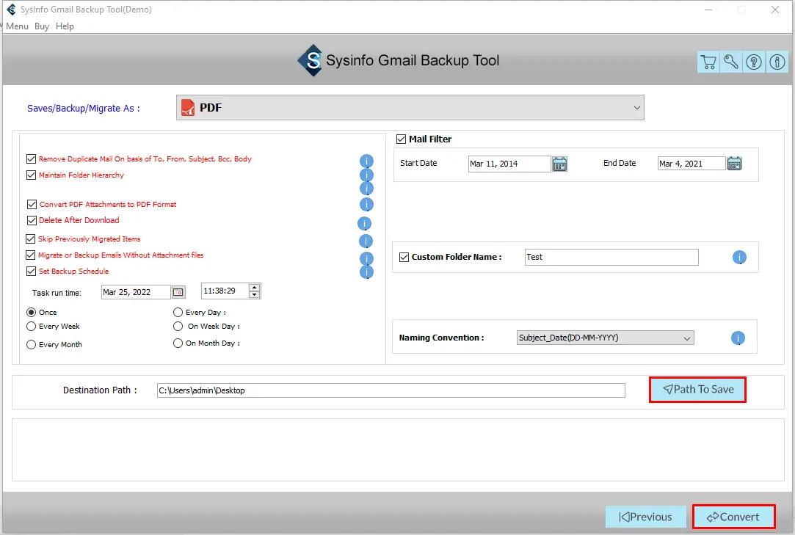Open the Menu item in menu bar

17,26
